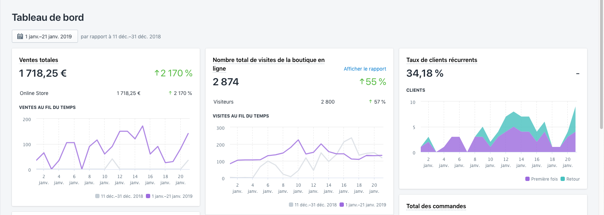Click the Ventes totales card title

[38, 60]
